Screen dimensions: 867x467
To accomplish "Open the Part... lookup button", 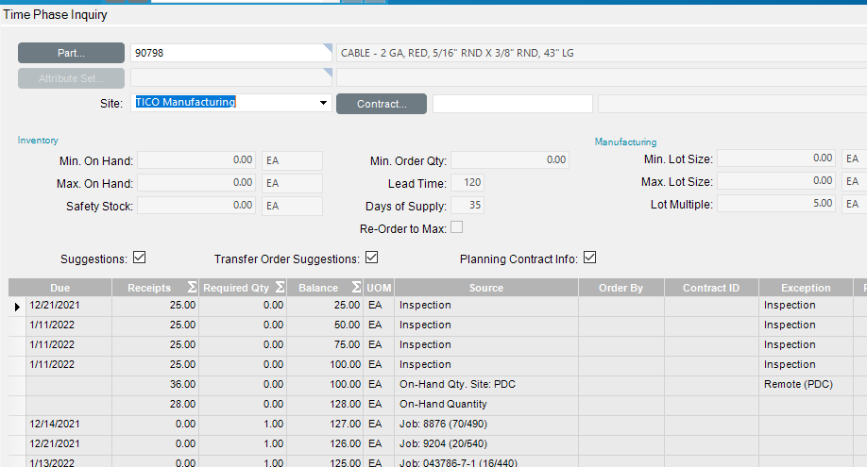I will (71, 53).
